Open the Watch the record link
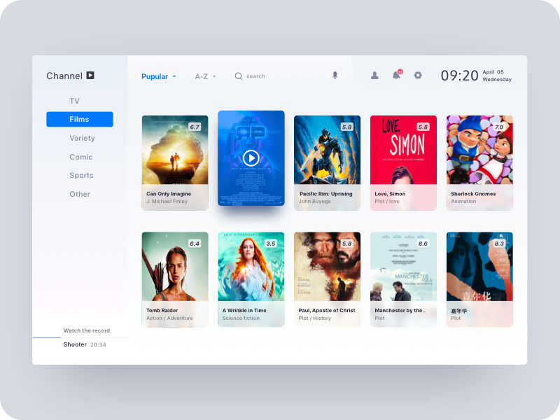The height and width of the screenshot is (420, 560). pyautogui.click(x=86, y=330)
